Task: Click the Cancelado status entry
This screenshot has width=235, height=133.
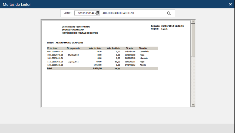Action: [x=144, y=51]
